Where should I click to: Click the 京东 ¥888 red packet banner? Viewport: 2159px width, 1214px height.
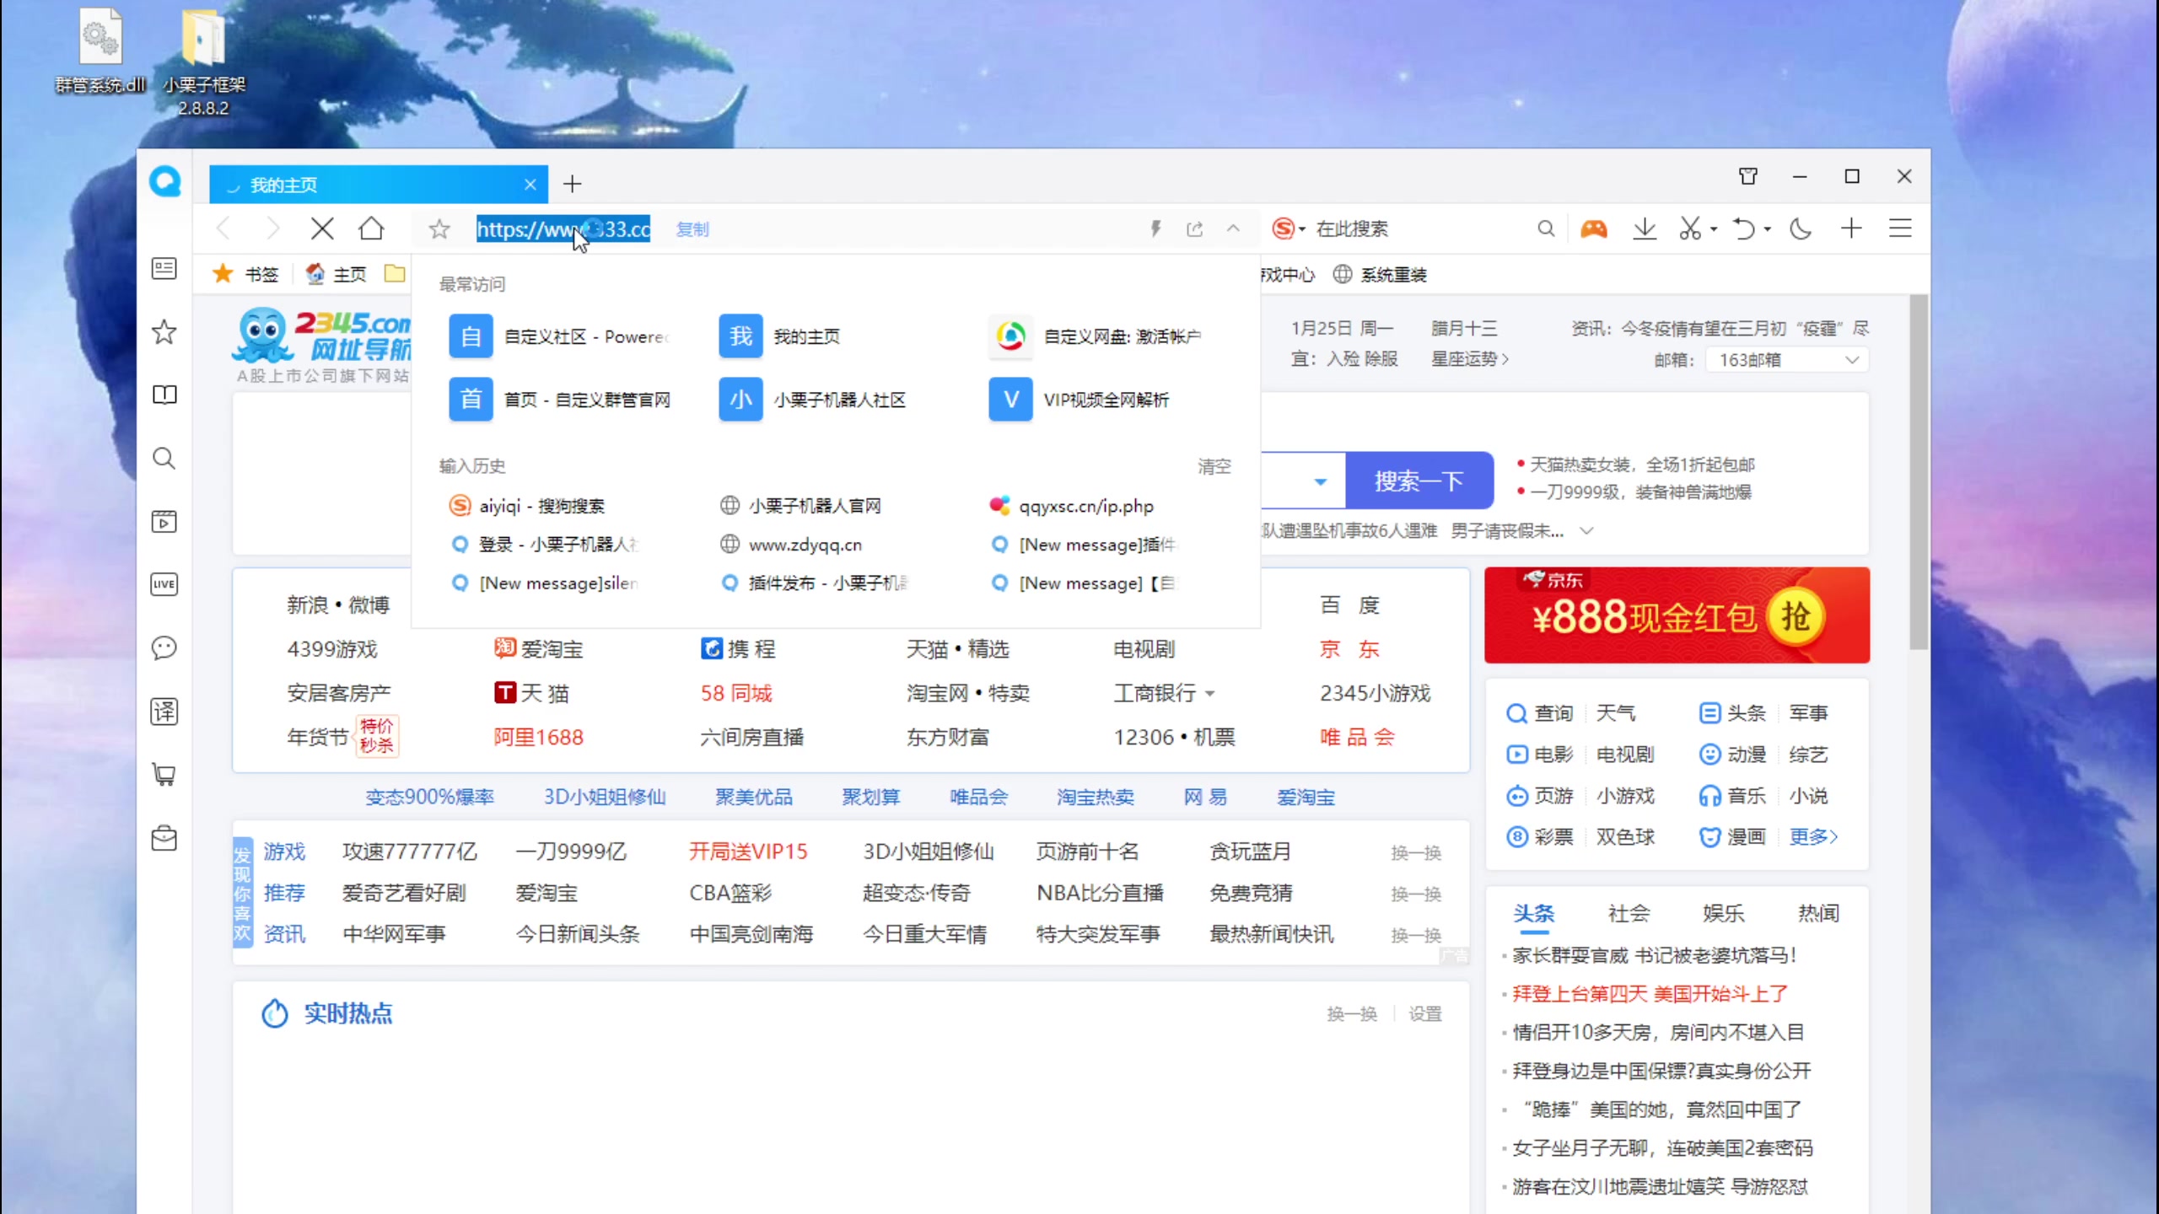pos(1677,615)
